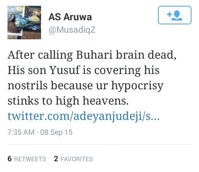199x172 pixels.
Task: Click the person silhouette in follow button
Action: [177, 16]
